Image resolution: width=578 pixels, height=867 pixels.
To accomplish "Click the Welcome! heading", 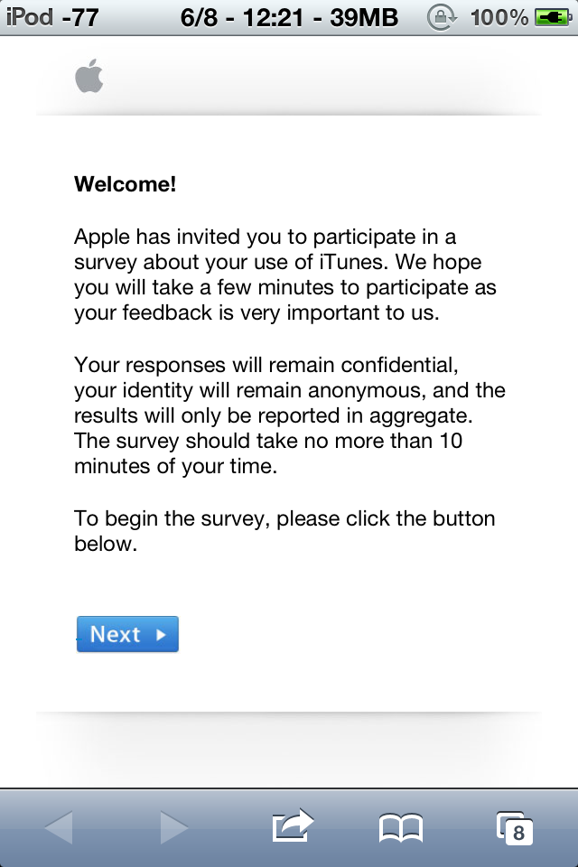I will 125,184.
